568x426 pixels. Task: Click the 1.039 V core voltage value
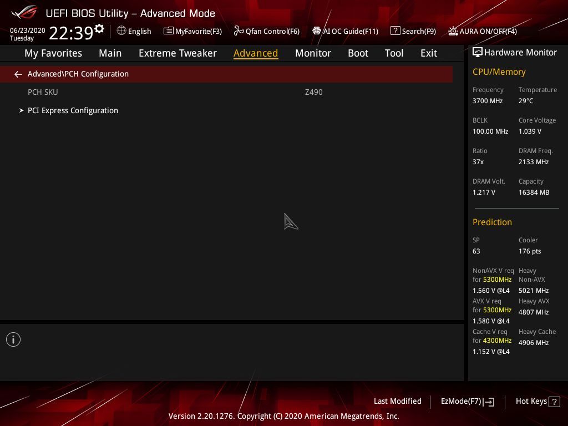pos(530,131)
